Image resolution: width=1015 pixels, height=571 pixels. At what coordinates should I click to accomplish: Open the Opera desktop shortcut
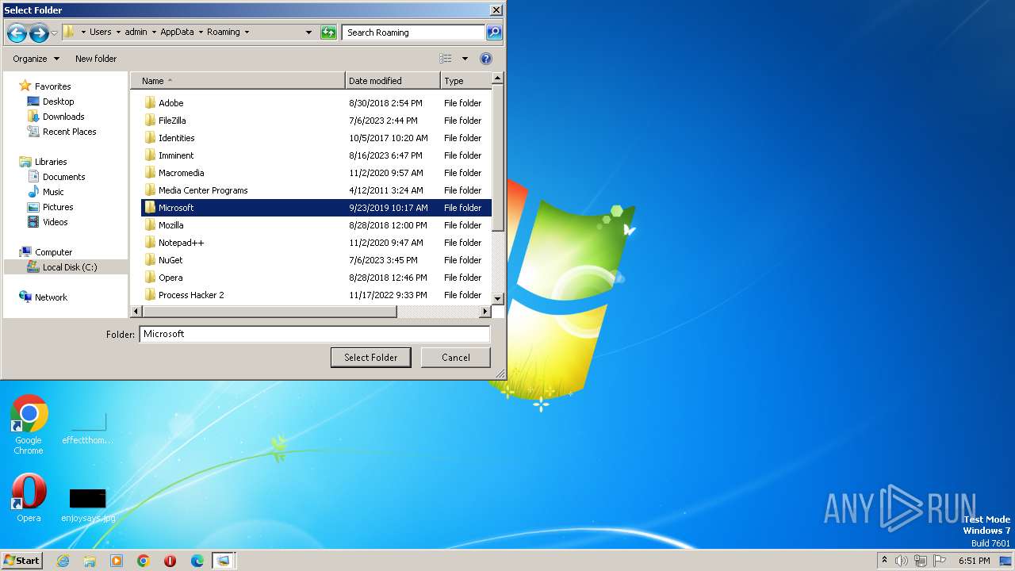click(29, 499)
